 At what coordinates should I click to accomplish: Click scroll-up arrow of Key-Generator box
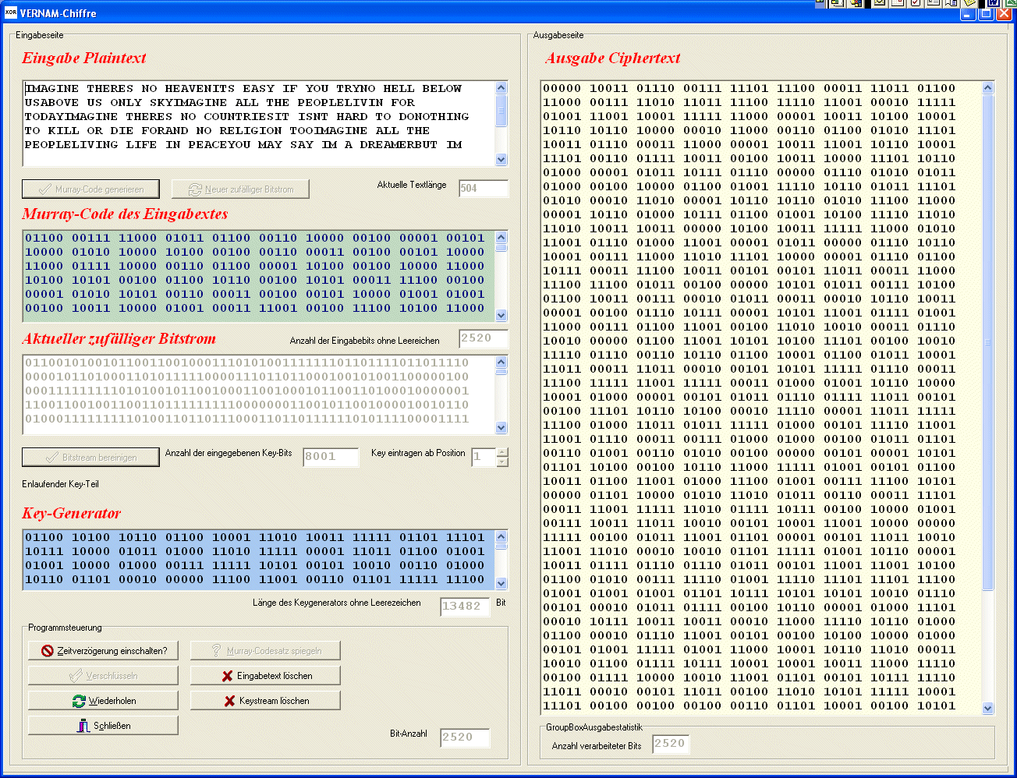501,536
